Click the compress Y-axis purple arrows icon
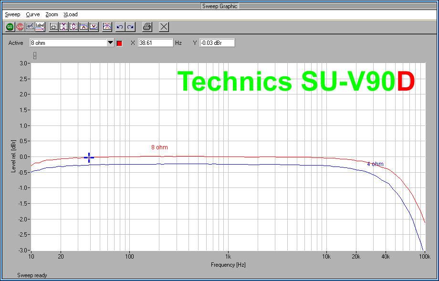 [63, 27]
